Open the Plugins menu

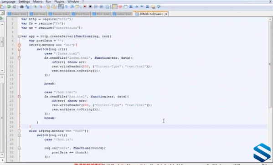coord(59,1)
